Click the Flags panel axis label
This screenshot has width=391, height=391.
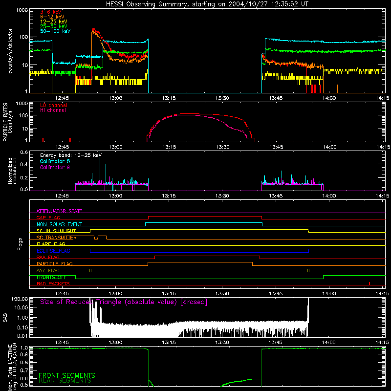20,244
